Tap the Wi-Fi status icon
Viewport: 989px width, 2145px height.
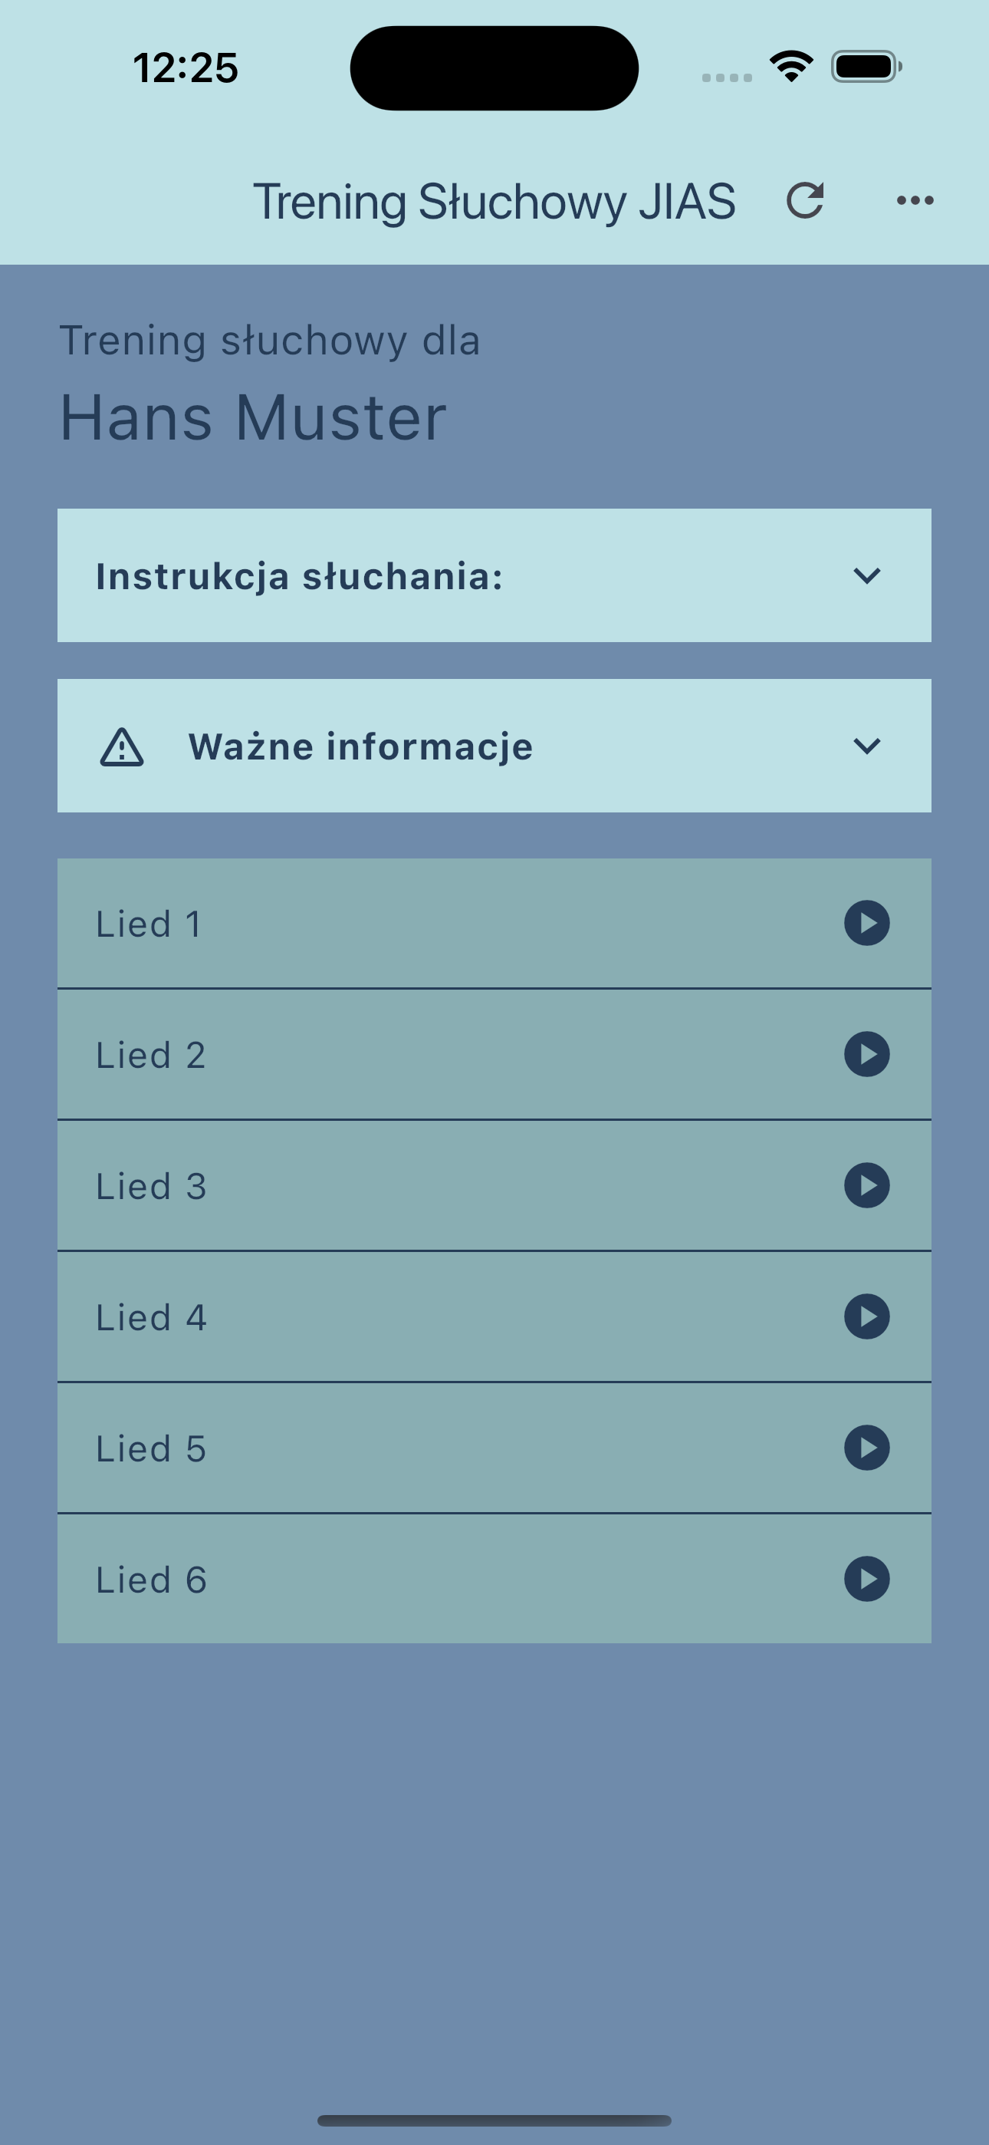tap(791, 67)
